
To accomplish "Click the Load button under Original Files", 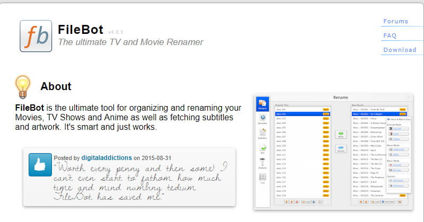I will pos(305,202).
